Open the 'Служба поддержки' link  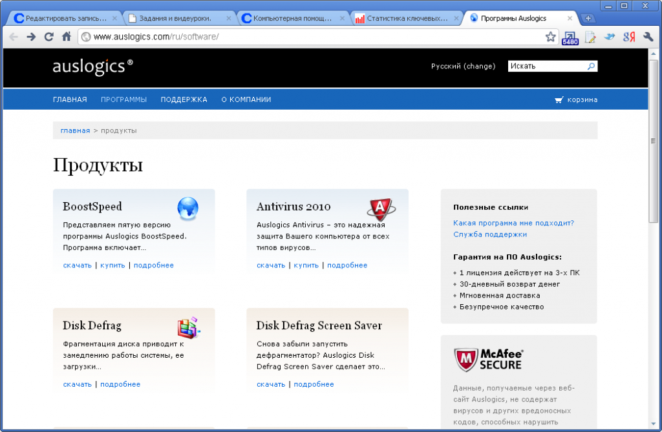(490, 234)
